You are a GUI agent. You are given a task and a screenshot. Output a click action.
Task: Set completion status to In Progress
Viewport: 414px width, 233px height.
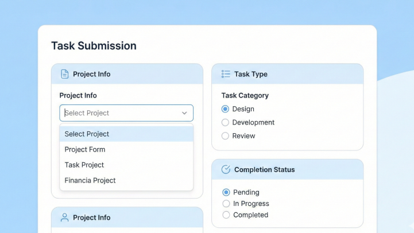226,204
